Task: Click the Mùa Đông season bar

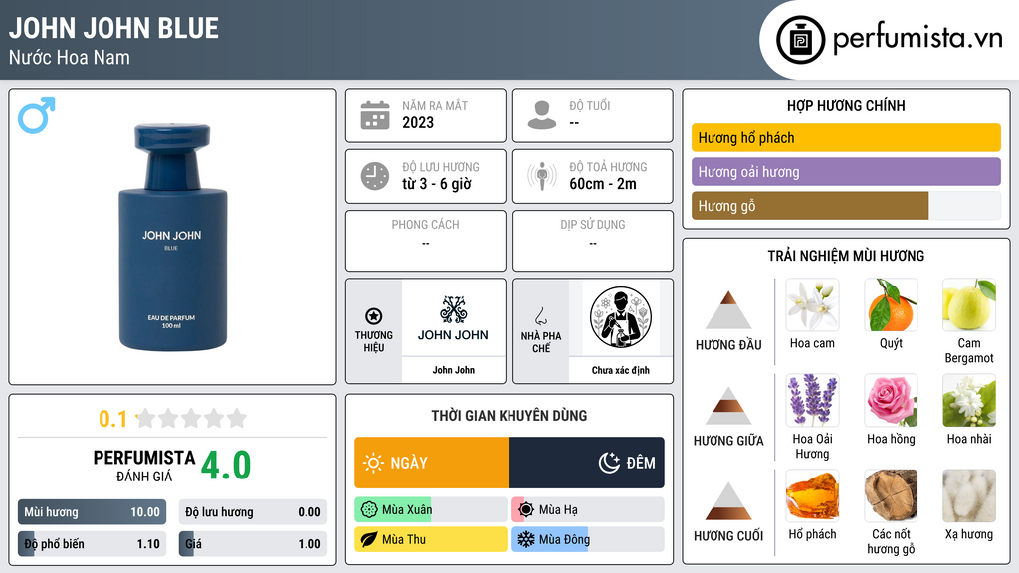Action: pyautogui.click(x=588, y=539)
